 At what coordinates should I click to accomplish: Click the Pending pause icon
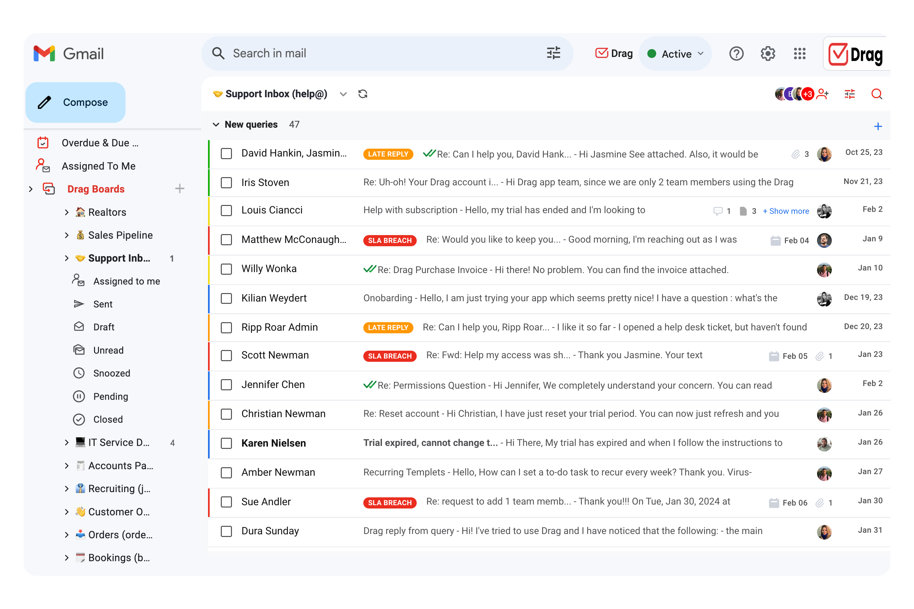click(x=79, y=396)
